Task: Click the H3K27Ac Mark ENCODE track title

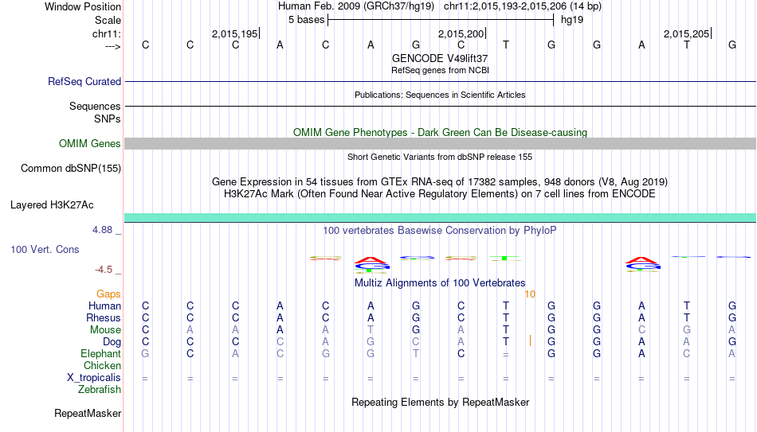Action: tap(440, 194)
